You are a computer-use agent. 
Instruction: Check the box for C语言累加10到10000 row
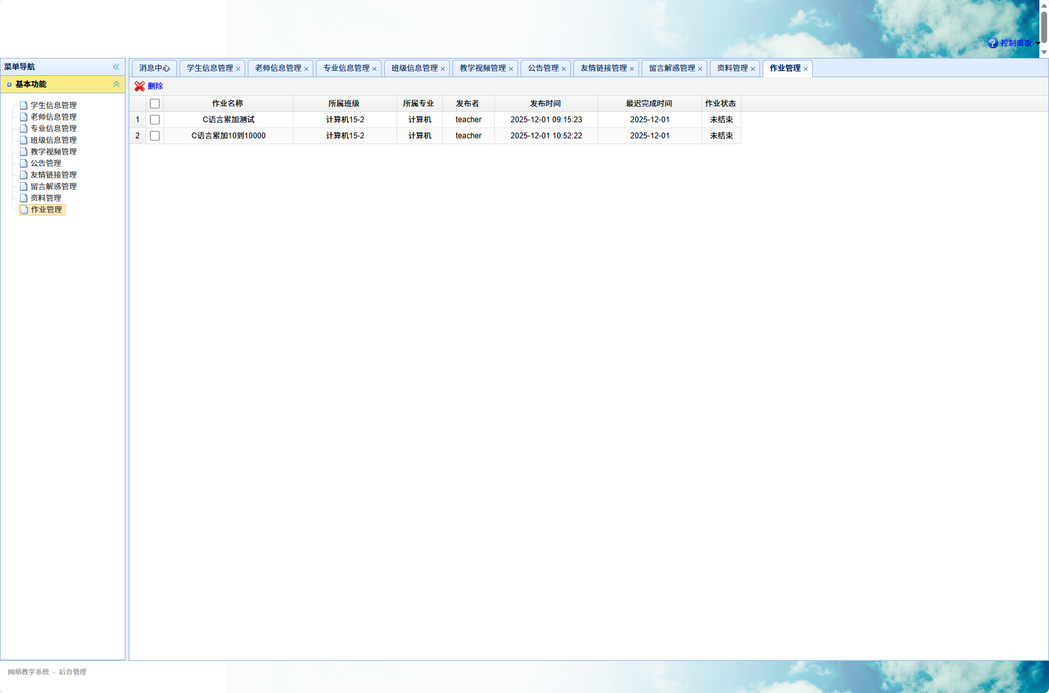(154, 136)
